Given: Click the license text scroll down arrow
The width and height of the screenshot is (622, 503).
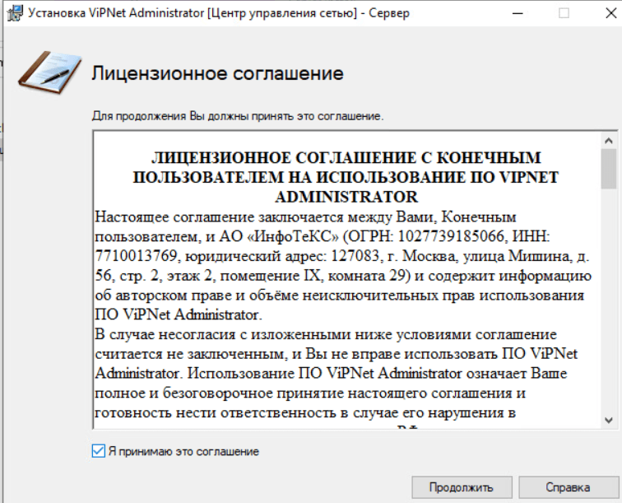Looking at the screenshot, I should click(x=609, y=420).
